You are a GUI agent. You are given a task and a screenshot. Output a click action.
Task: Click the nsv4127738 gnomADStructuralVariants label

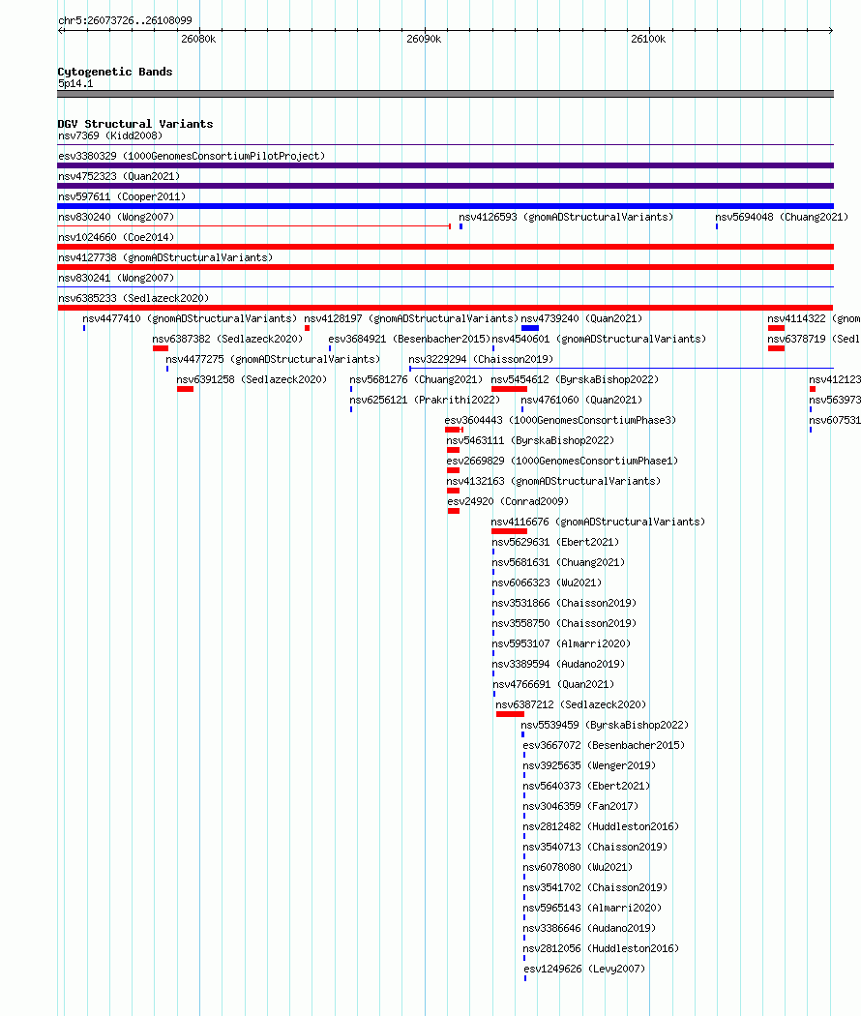(x=165, y=258)
